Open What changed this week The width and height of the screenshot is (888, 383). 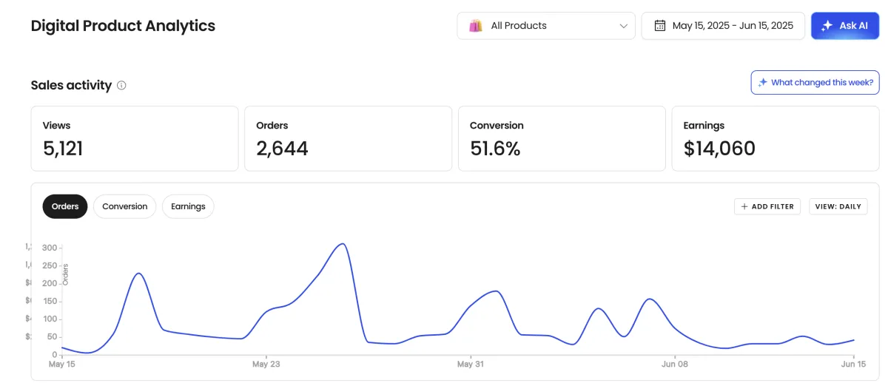click(x=815, y=83)
